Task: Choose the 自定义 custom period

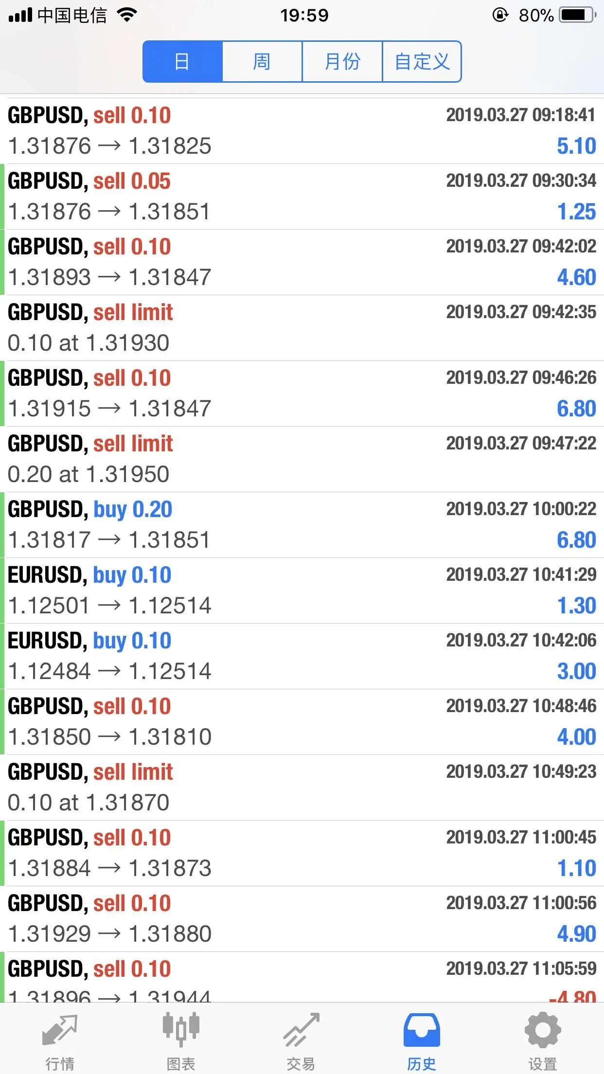Action: 422,62
